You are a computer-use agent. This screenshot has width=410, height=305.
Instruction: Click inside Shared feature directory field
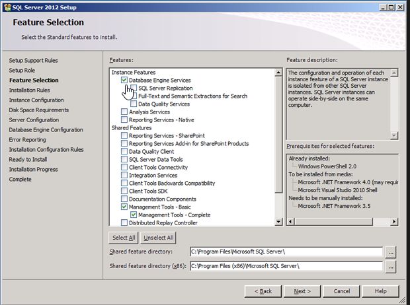tap(286, 252)
